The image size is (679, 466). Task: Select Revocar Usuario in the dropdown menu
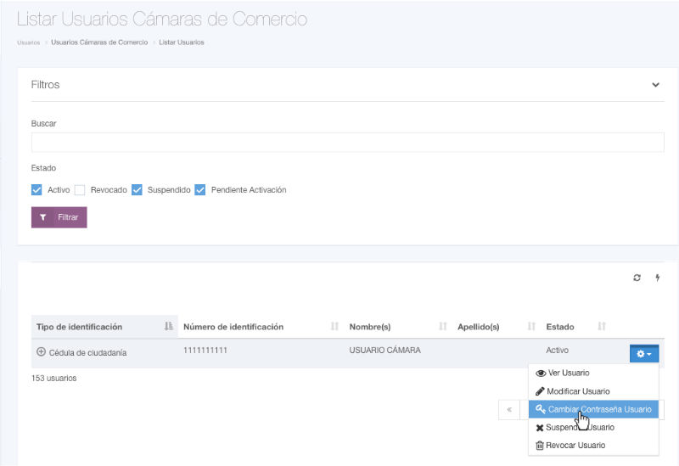pyautogui.click(x=575, y=446)
